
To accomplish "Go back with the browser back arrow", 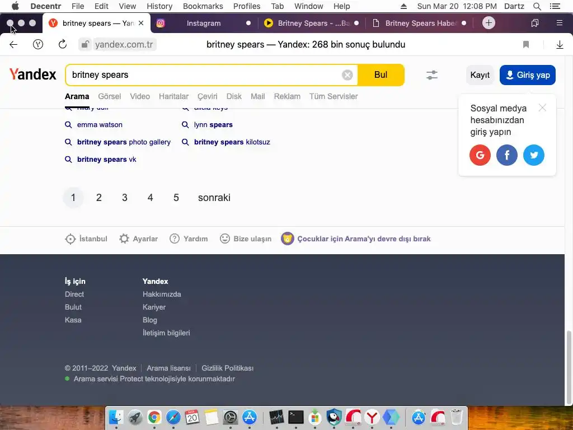I will (13, 45).
